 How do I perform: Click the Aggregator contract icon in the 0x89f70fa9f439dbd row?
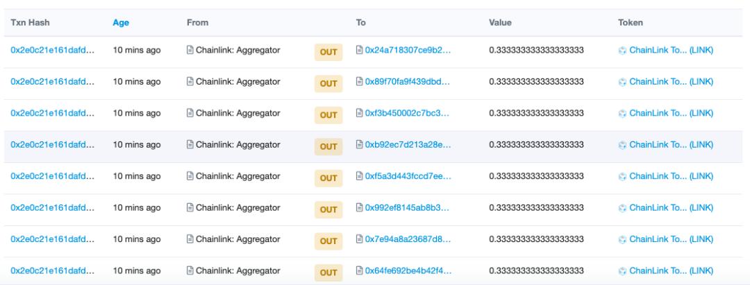190,81
